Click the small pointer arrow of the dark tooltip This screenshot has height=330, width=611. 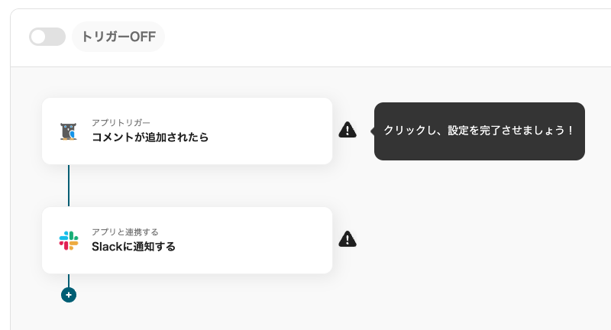pos(372,131)
